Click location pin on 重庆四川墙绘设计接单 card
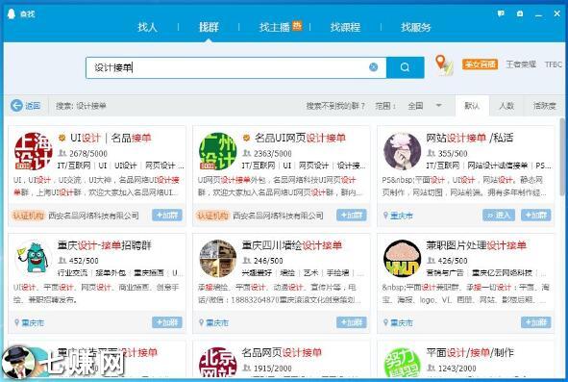Screen dimensions: 568x382 [201, 322]
